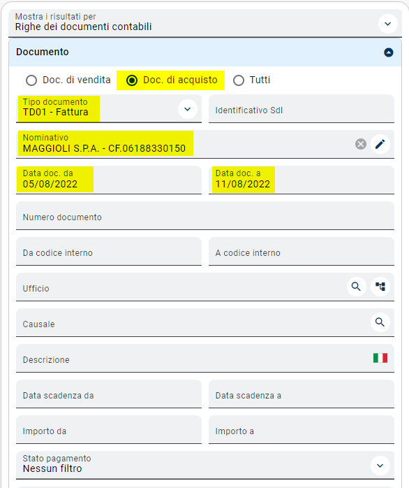Click the Data doc. da field
The width and height of the screenshot is (409, 488).
(109, 180)
